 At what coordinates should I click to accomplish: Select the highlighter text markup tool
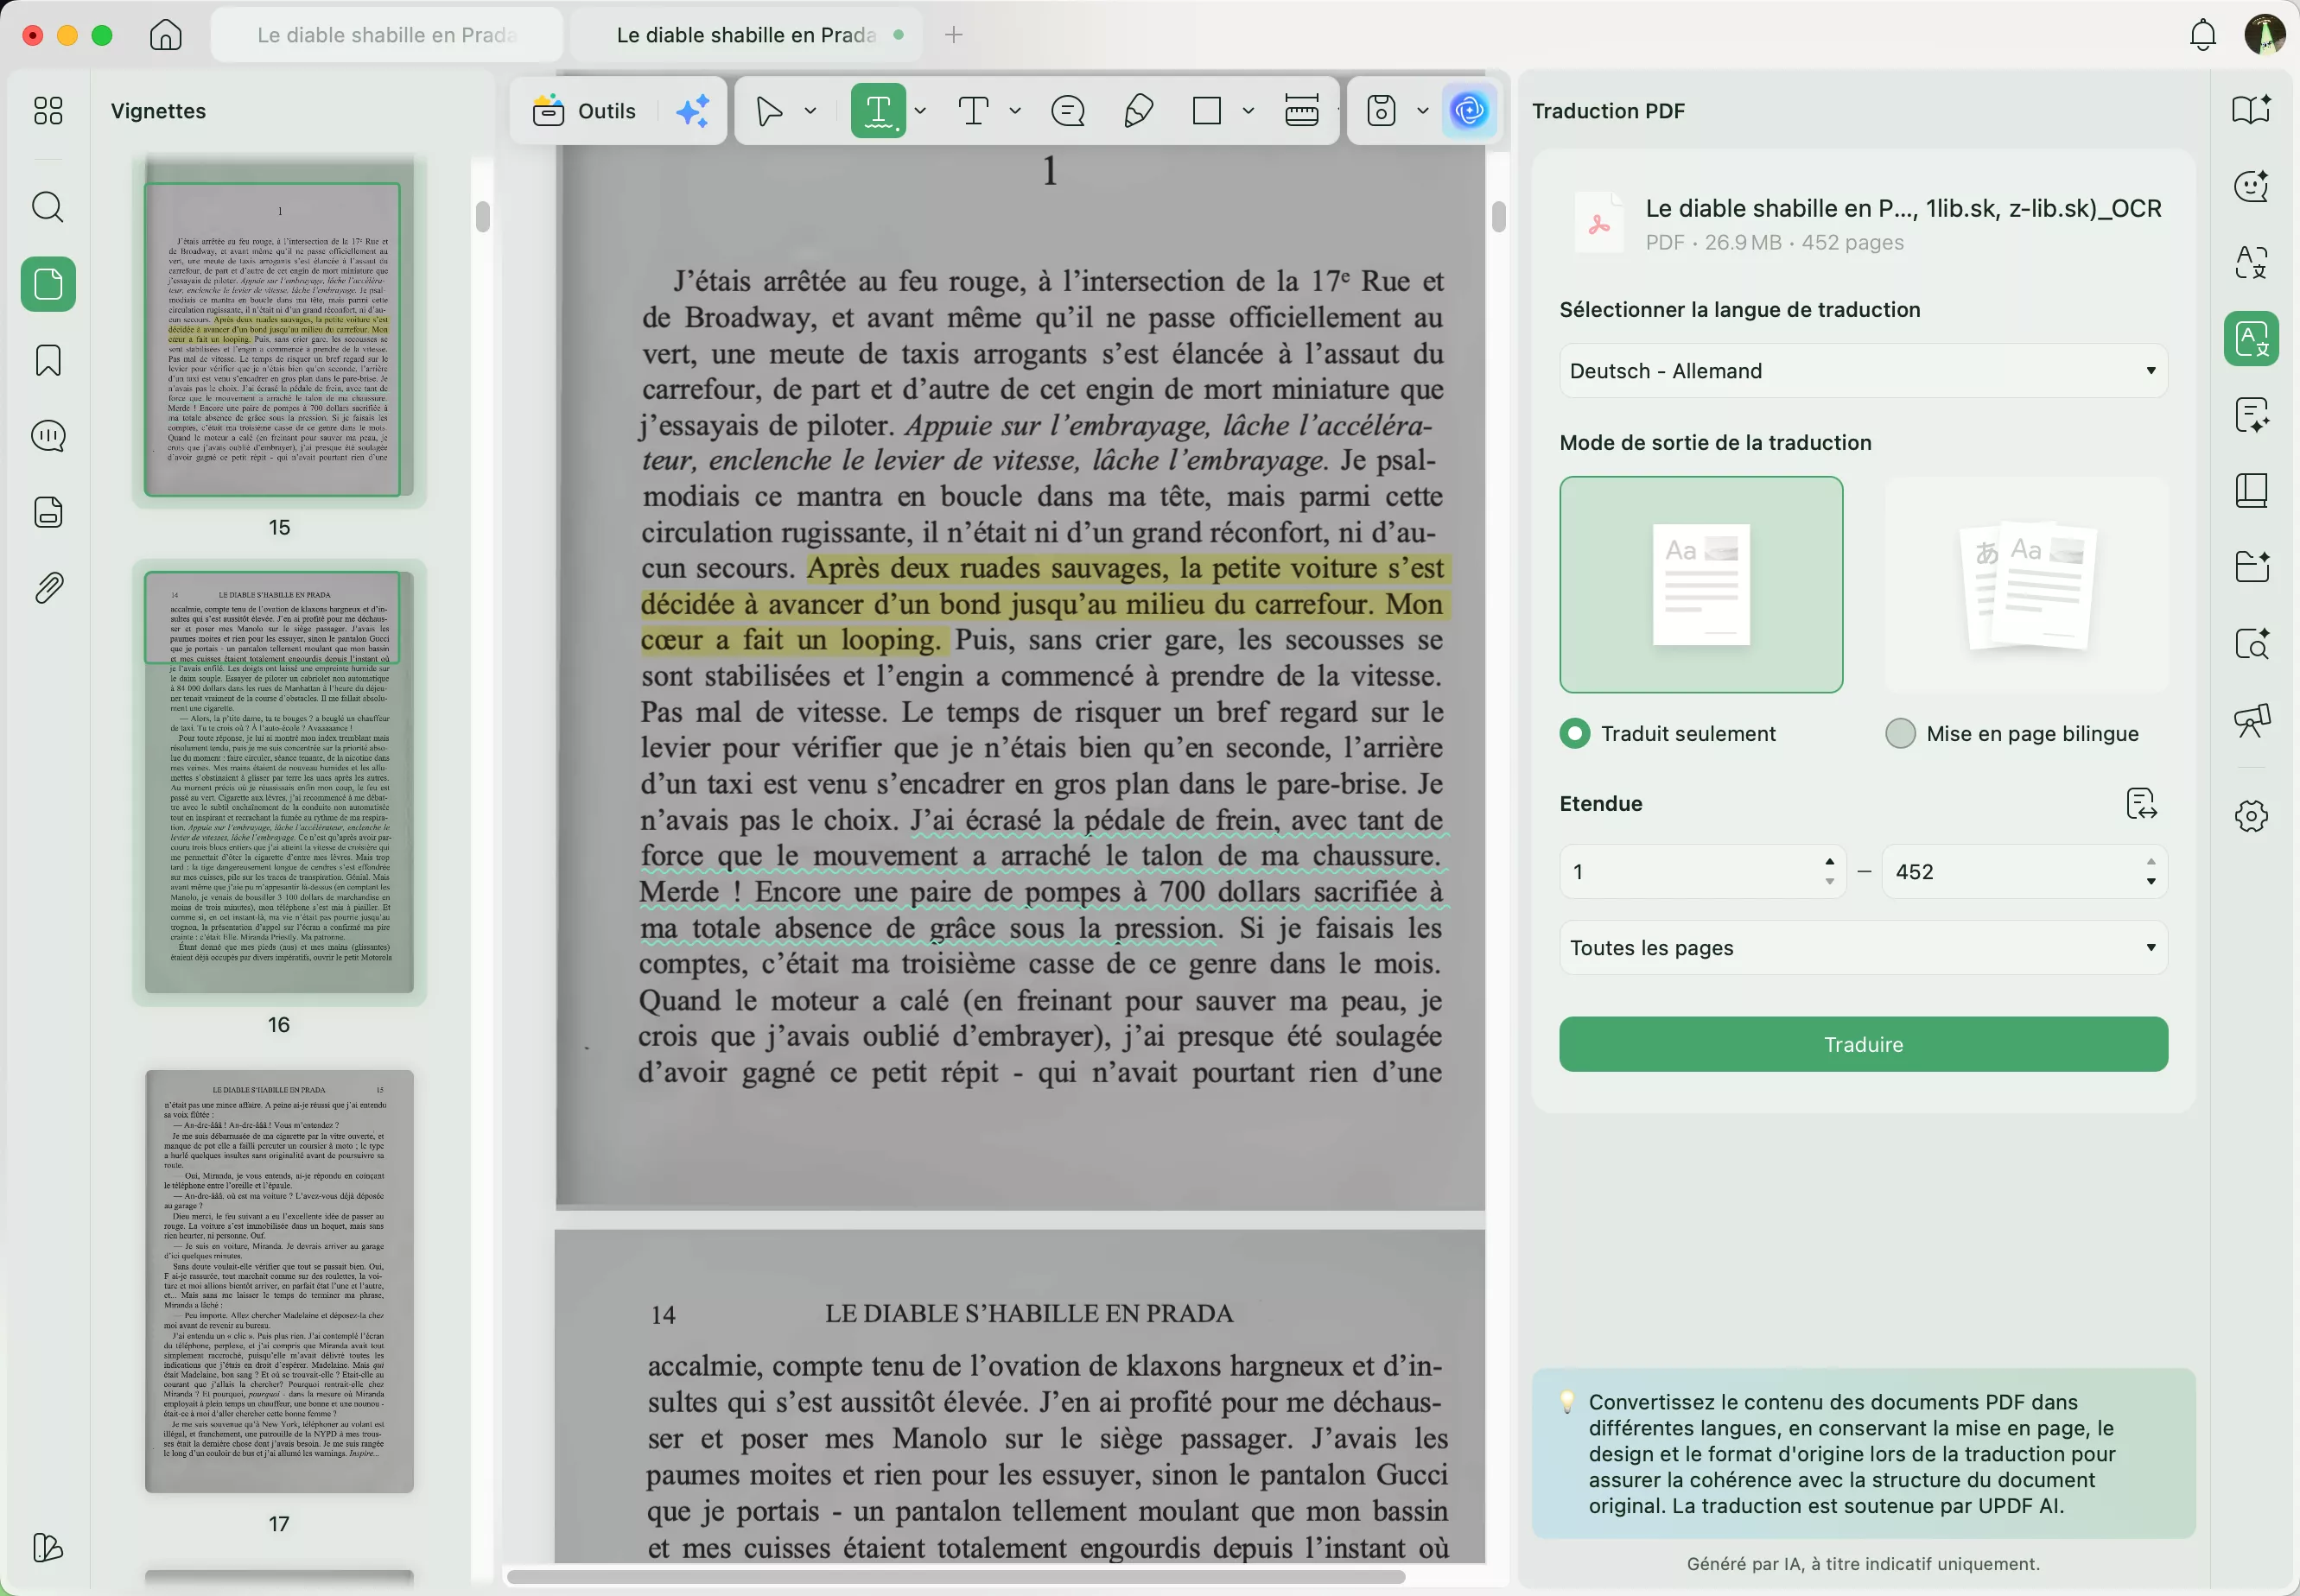(x=877, y=111)
